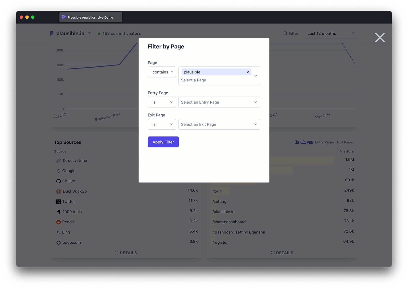Click the GitHub source icon
This screenshot has height=288, width=408.
(58, 181)
